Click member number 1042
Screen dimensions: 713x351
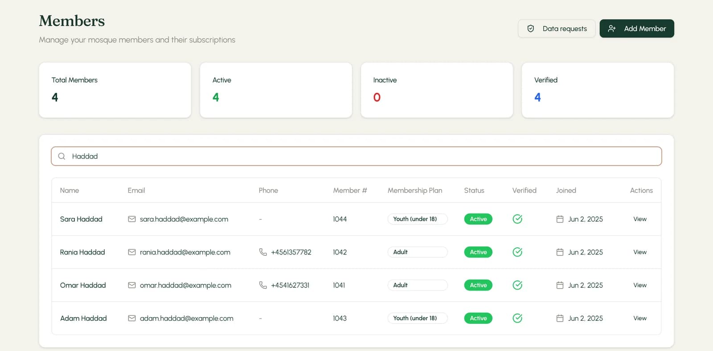click(x=340, y=252)
